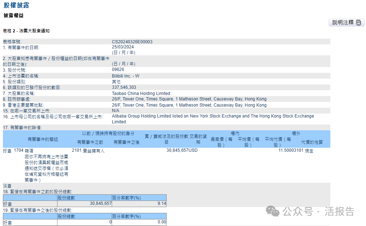Select the 場內 on-exchange header

tap(235, 134)
